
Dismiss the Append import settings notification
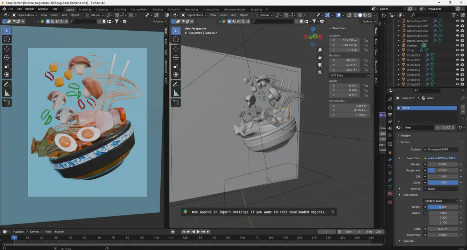click(332, 212)
